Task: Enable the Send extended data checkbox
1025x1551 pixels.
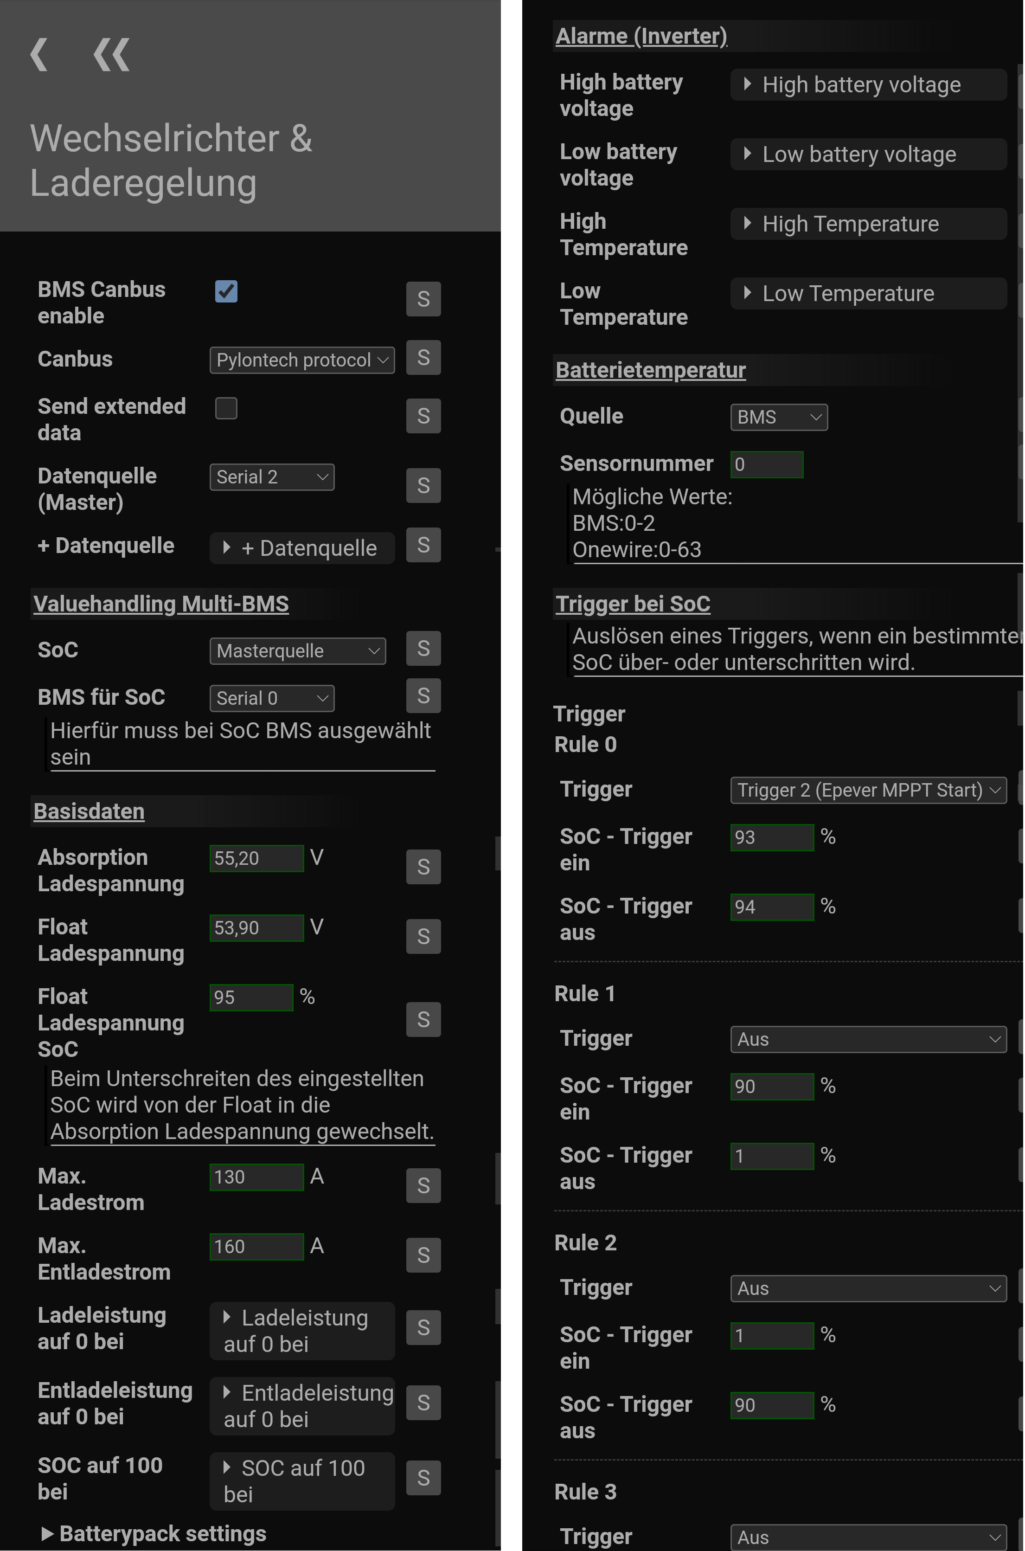Action: pyautogui.click(x=226, y=408)
